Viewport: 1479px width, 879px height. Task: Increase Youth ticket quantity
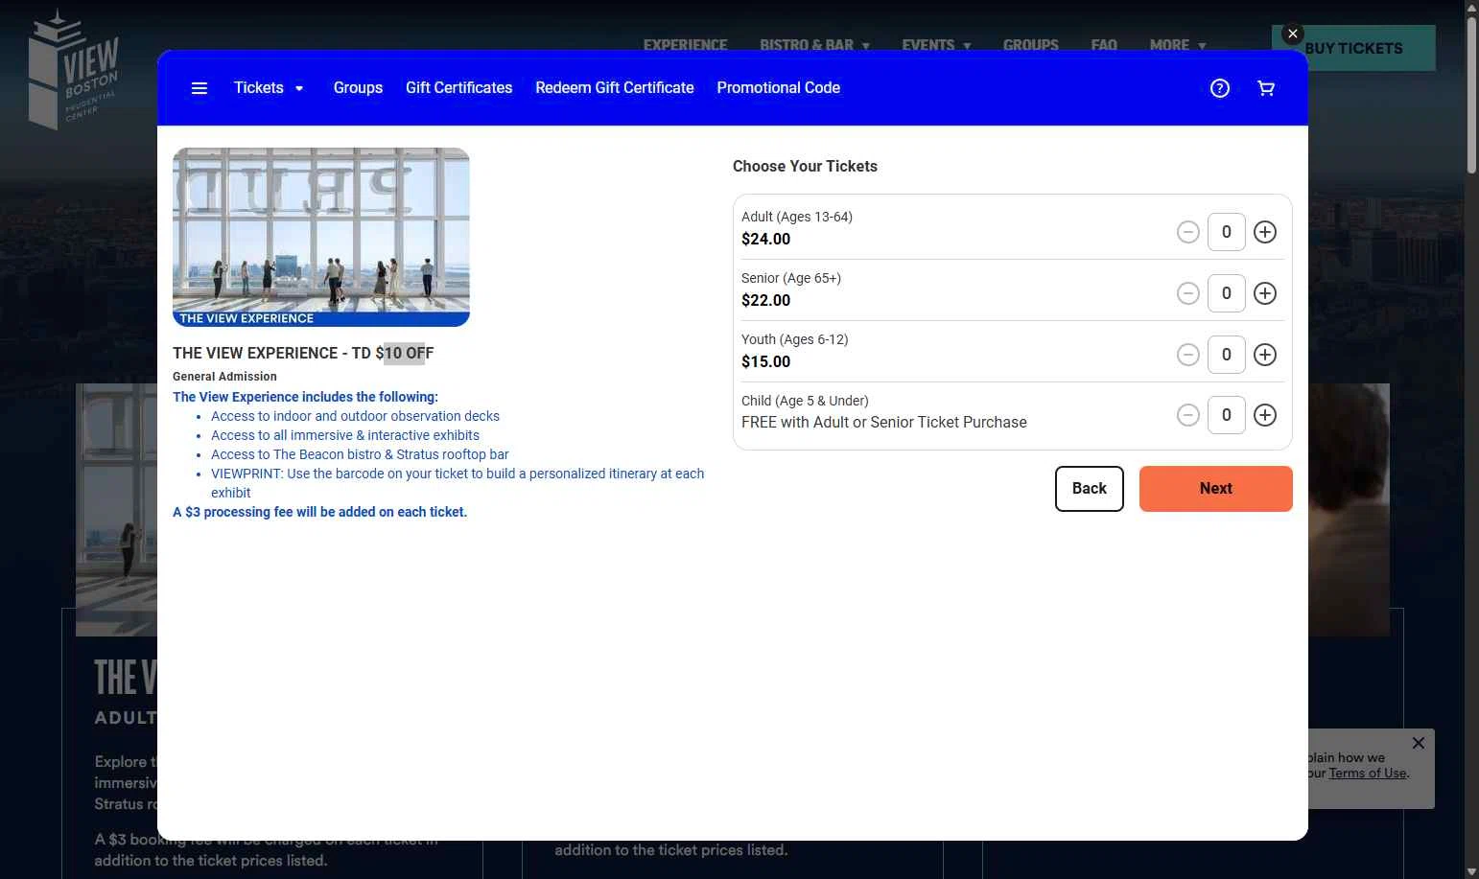point(1265,355)
